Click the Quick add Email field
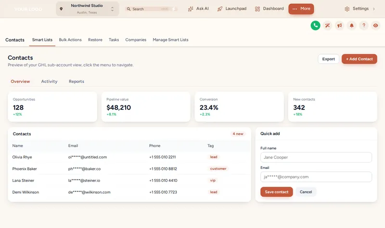 316,177
